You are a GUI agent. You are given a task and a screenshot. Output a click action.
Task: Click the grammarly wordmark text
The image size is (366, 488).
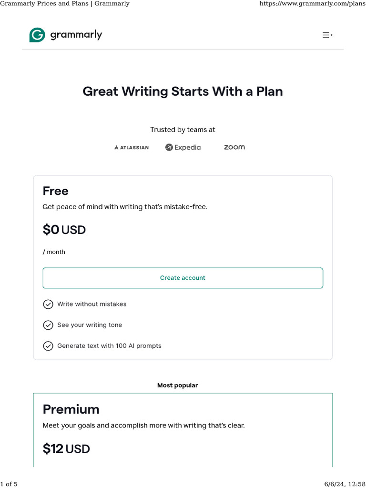[x=76, y=35]
